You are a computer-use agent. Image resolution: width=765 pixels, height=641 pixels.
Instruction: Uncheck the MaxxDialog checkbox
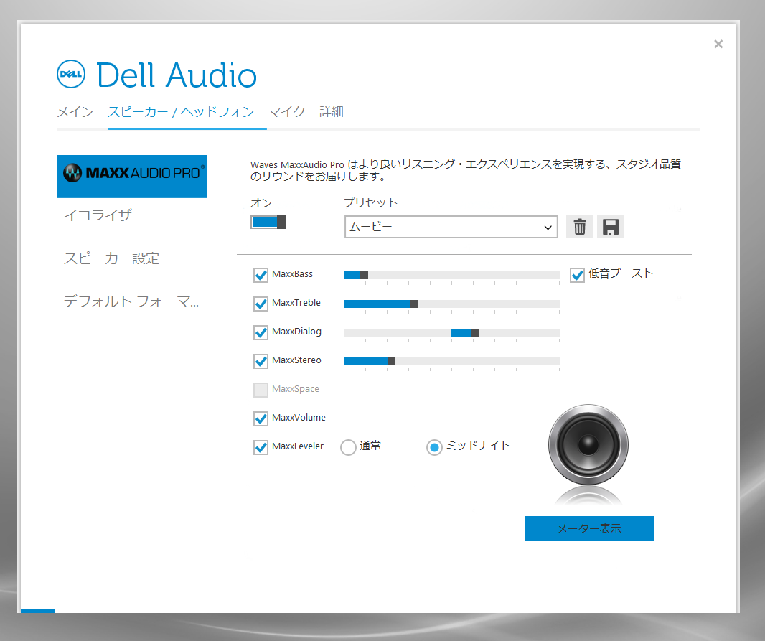(261, 332)
